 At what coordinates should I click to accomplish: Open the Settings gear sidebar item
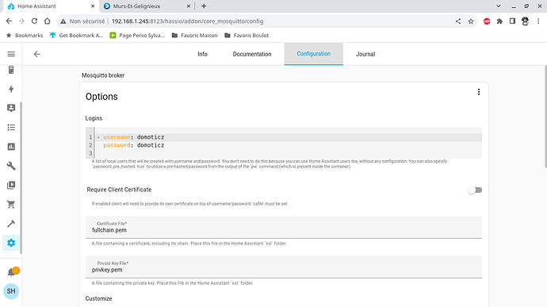pos(11,243)
